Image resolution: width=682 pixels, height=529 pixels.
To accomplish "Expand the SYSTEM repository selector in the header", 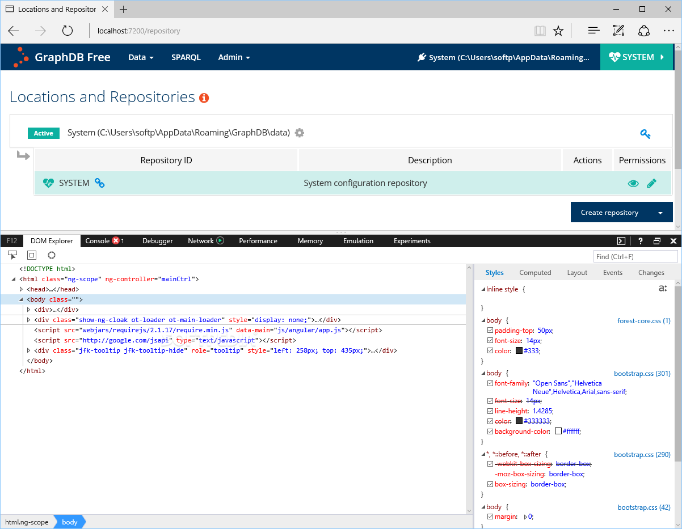I will [635, 57].
